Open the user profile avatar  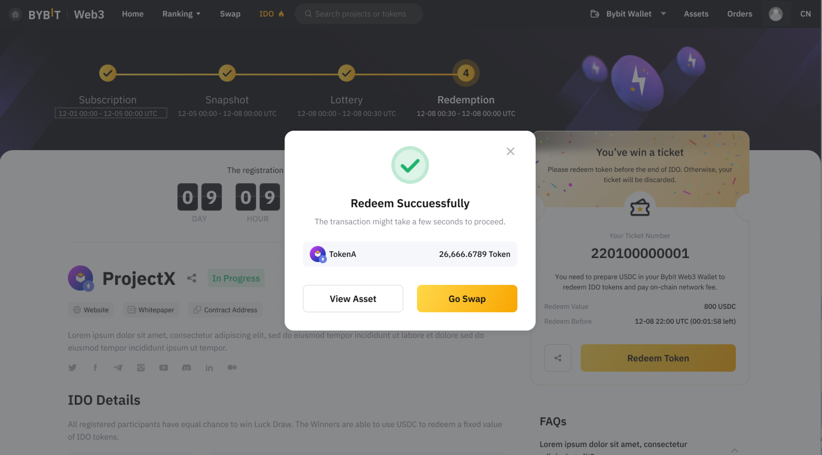(776, 14)
